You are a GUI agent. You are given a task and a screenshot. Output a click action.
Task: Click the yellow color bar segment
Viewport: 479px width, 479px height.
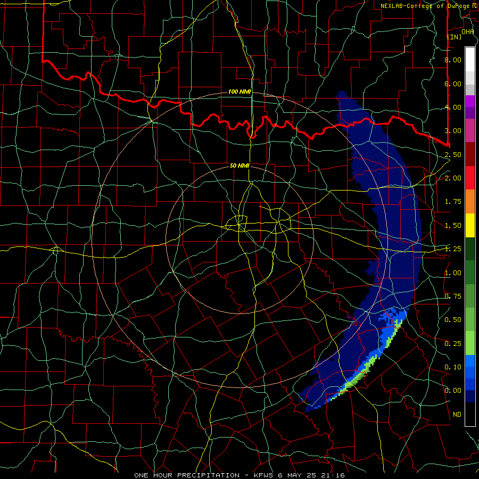click(470, 225)
